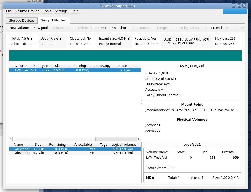Click the Remaining header in physical volumes table
The width and height of the screenshot is (251, 192).
coord(57,145)
